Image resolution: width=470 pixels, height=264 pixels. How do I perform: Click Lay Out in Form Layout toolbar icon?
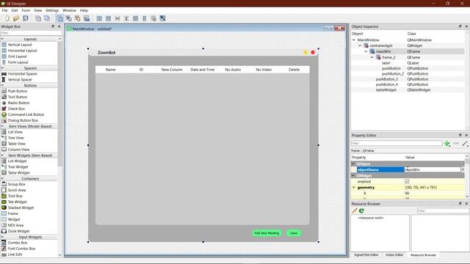[x=145, y=18]
